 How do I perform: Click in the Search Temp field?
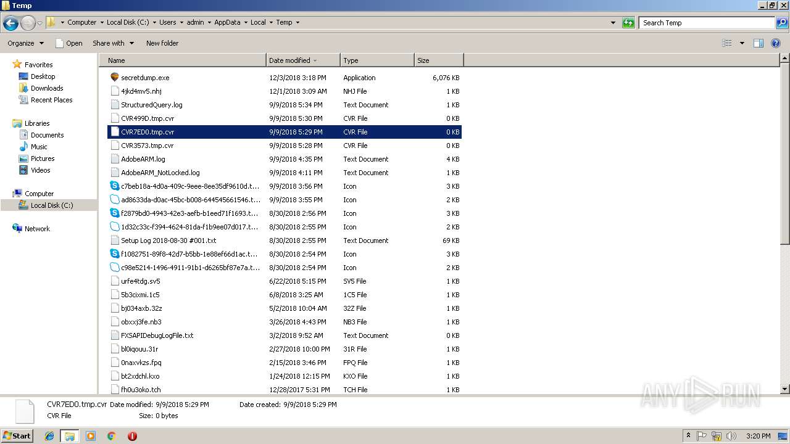click(707, 23)
